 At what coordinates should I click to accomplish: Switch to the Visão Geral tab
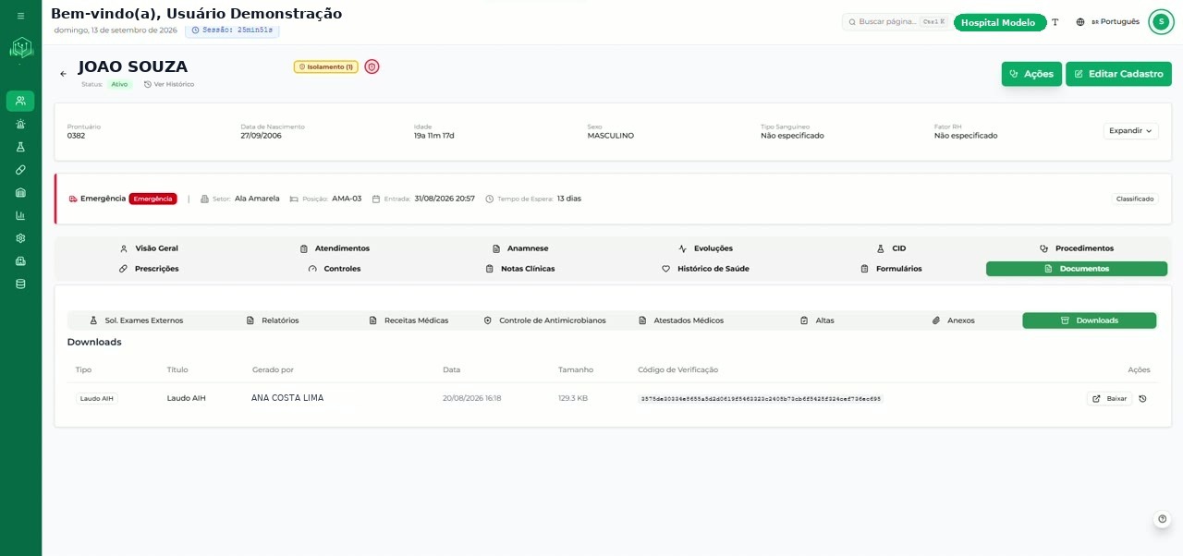pos(149,248)
